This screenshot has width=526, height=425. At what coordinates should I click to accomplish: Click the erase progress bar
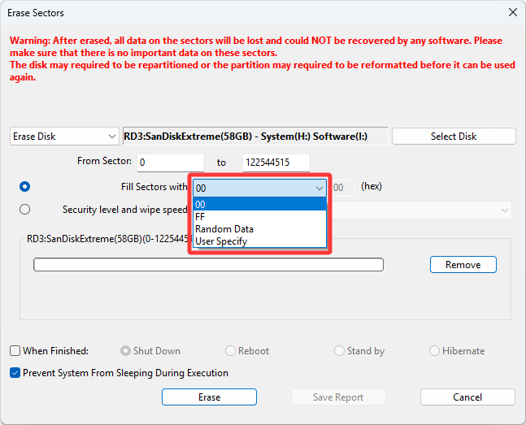tap(208, 265)
